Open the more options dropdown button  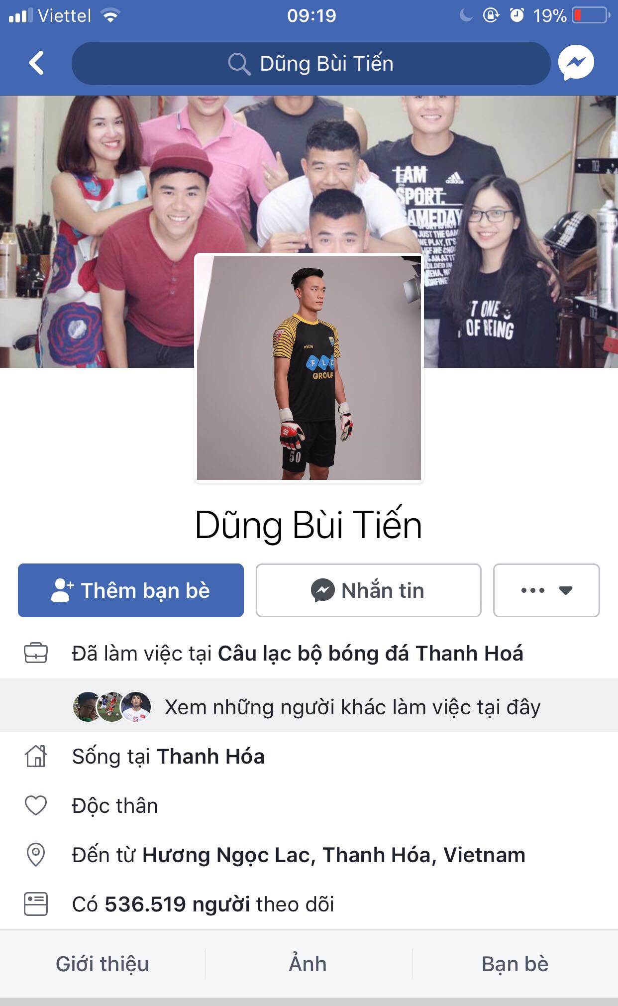click(x=546, y=590)
